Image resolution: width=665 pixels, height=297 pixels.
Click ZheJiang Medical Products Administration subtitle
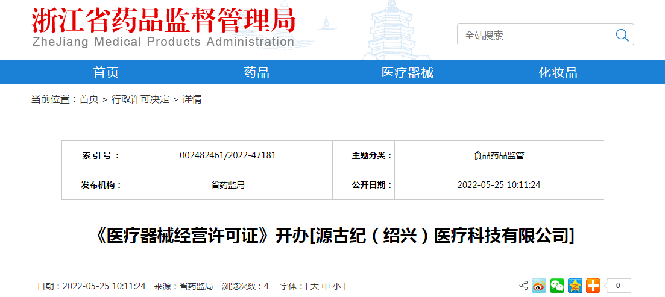point(163,42)
